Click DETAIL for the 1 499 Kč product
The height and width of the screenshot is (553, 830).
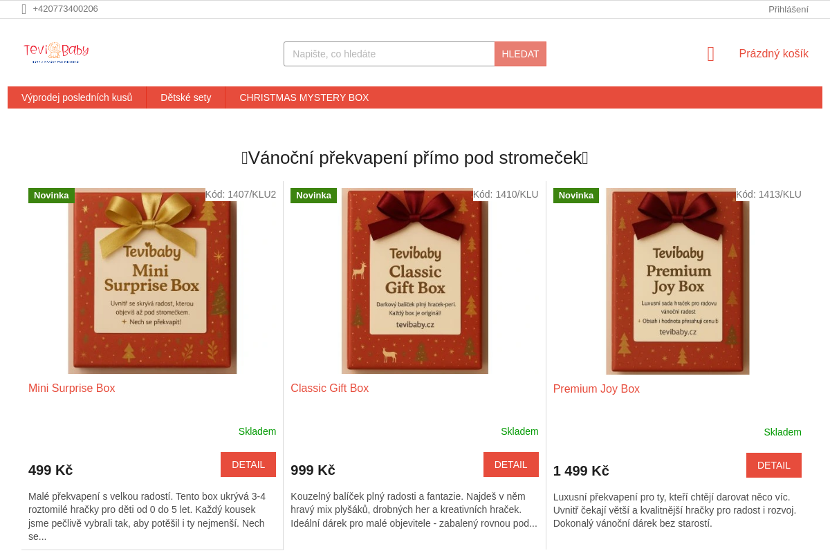774,465
